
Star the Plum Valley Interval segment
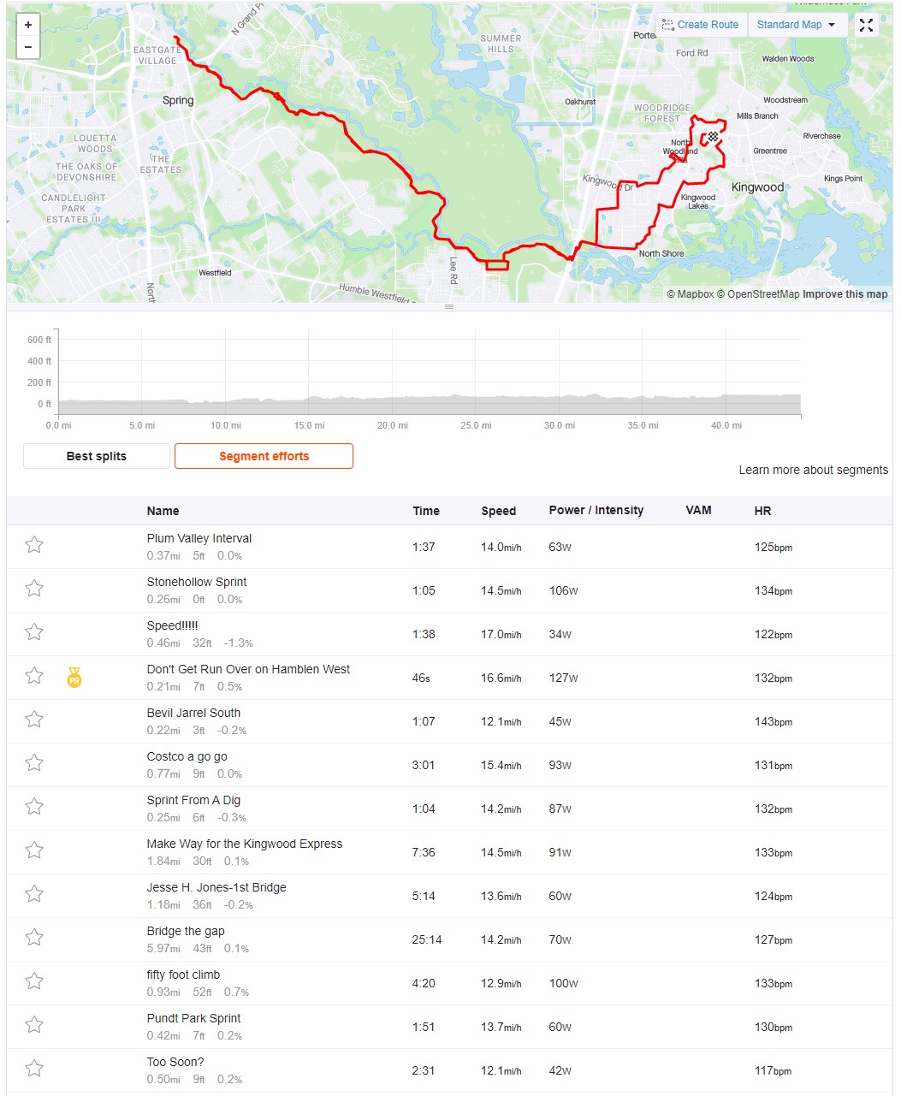(34, 545)
